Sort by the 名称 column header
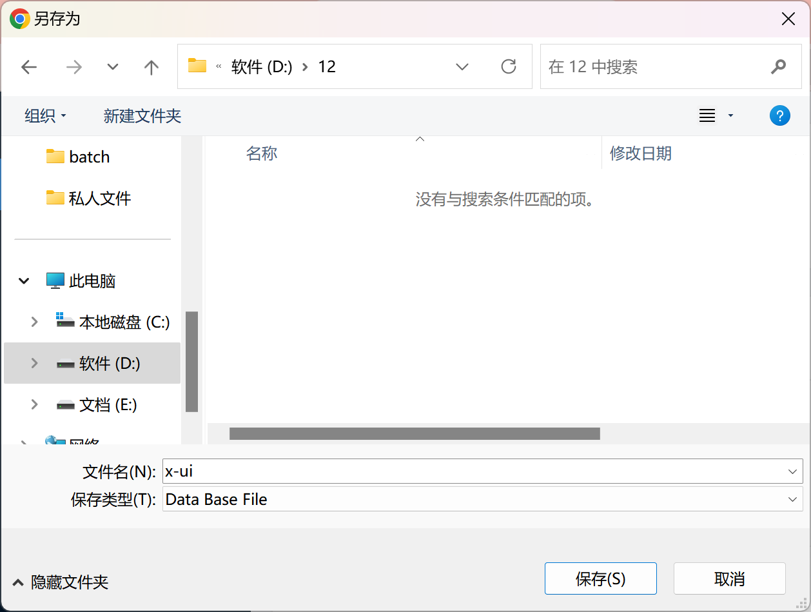 pyautogui.click(x=262, y=153)
